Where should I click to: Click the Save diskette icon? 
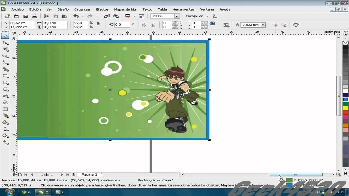pos(25,16)
